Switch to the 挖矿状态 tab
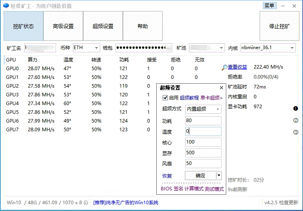The width and height of the screenshot is (303, 211). pyautogui.click(x=23, y=26)
